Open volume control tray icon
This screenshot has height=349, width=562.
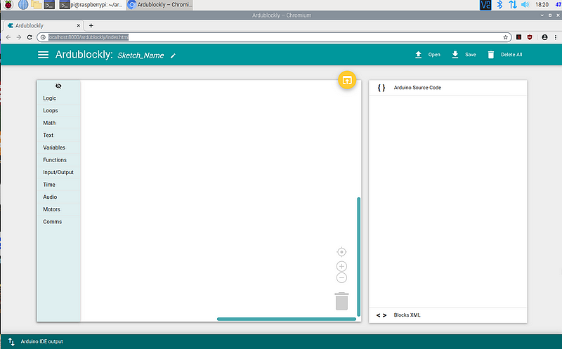[525, 5]
